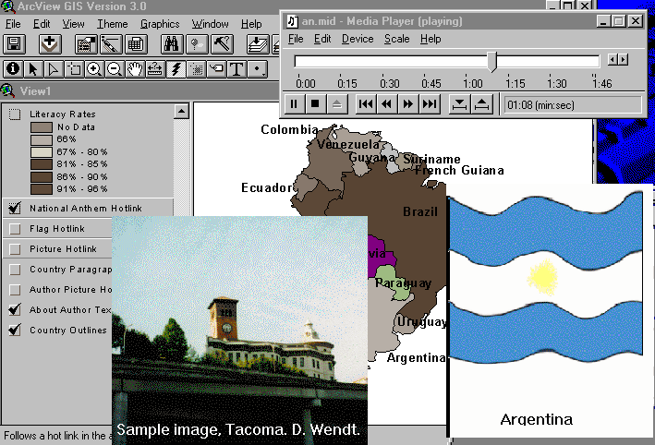655x445 pixels.
Task: Select the Text T tool
Action: click(237, 69)
